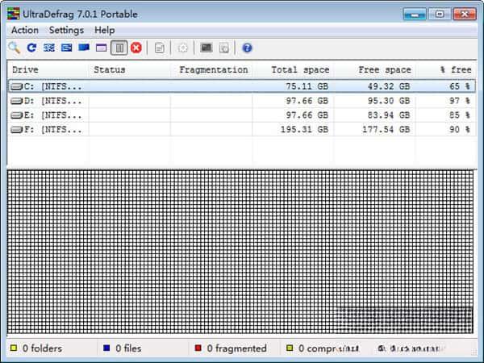The height and width of the screenshot is (363, 484).
Task: Click the 195.31 GB total space cell
Action: 304,129
